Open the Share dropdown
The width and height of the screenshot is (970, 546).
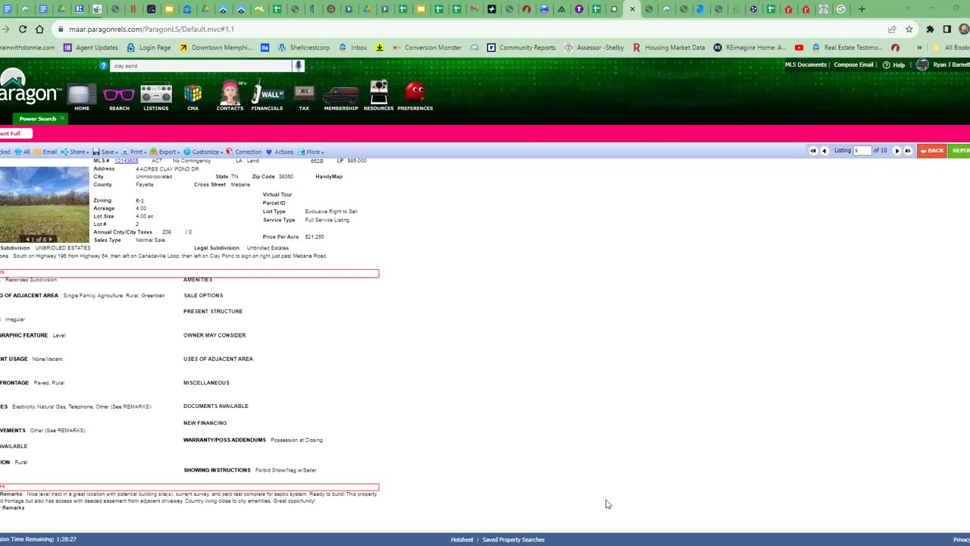point(74,152)
